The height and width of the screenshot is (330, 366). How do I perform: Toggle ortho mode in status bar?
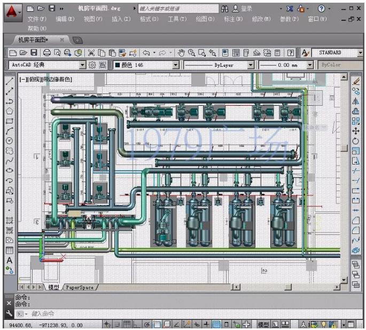pos(137,324)
